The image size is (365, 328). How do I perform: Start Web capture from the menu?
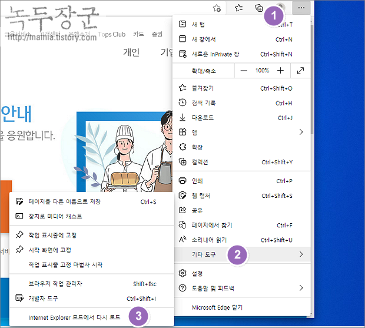(241, 196)
